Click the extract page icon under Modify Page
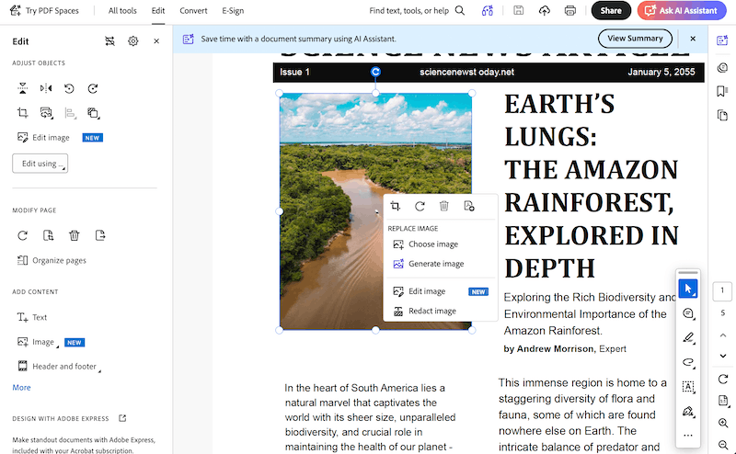 click(x=100, y=235)
